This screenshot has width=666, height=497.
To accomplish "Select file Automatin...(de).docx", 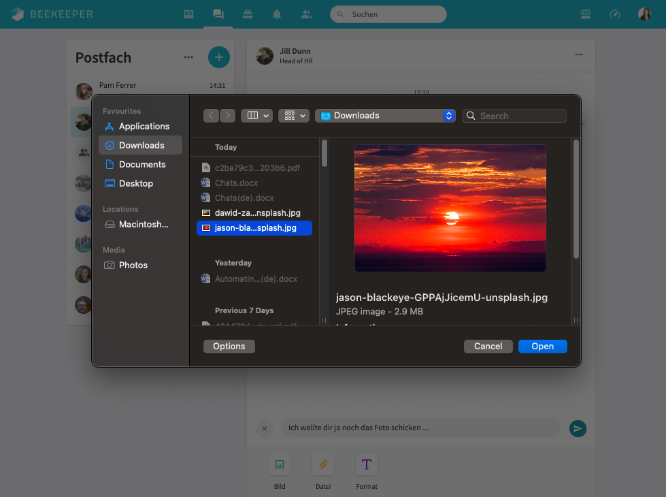I will tap(254, 279).
